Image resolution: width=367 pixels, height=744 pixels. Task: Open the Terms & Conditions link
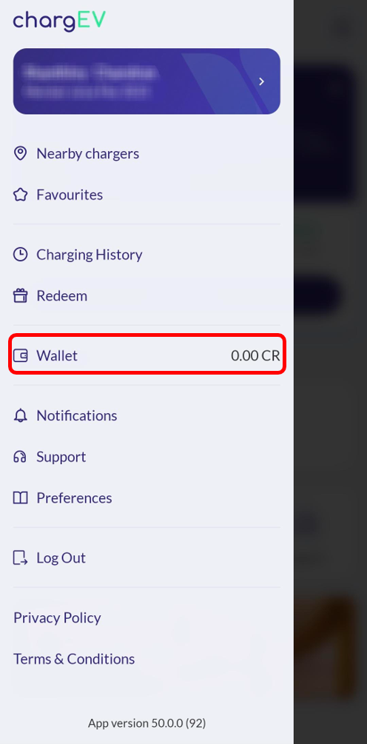click(74, 659)
